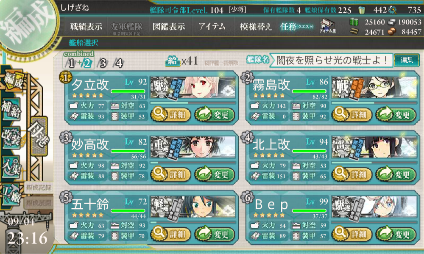The width and height of the screenshot is (424, 254).
Task: Open 任務 quest menu item
Action: pyautogui.click(x=297, y=26)
